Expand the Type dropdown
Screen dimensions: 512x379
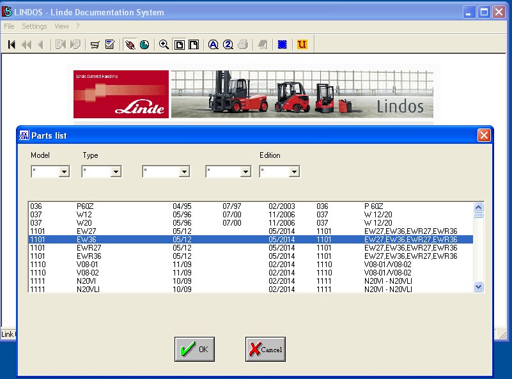click(x=116, y=171)
